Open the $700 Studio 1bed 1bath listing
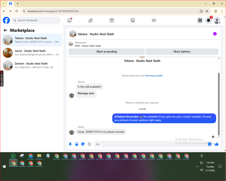The width and height of the screenshot is (226, 181). pos(88,46)
